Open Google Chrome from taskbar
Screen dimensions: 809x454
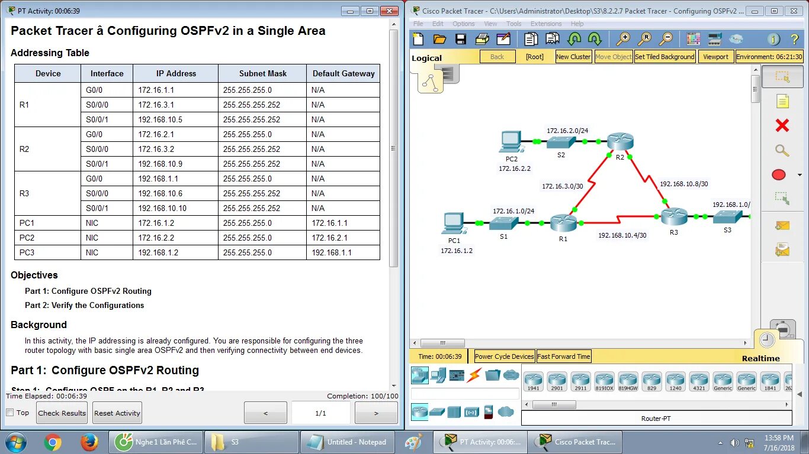[x=53, y=442]
